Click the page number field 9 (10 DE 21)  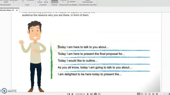pyautogui.click(x=80, y=94)
